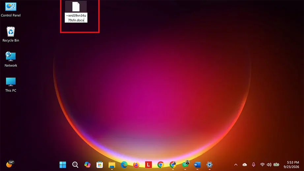Expand the hidden system tray icons chevron
304x171 pixels.
[236, 165]
